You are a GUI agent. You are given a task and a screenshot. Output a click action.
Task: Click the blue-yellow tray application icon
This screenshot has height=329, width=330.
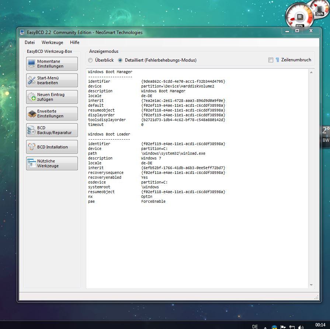[274, 327]
